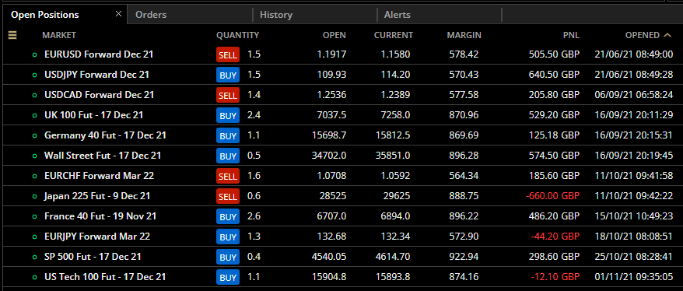Screen dimensions: 683x291
Task: Switch to the Alerts tab
Action: click(398, 15)
